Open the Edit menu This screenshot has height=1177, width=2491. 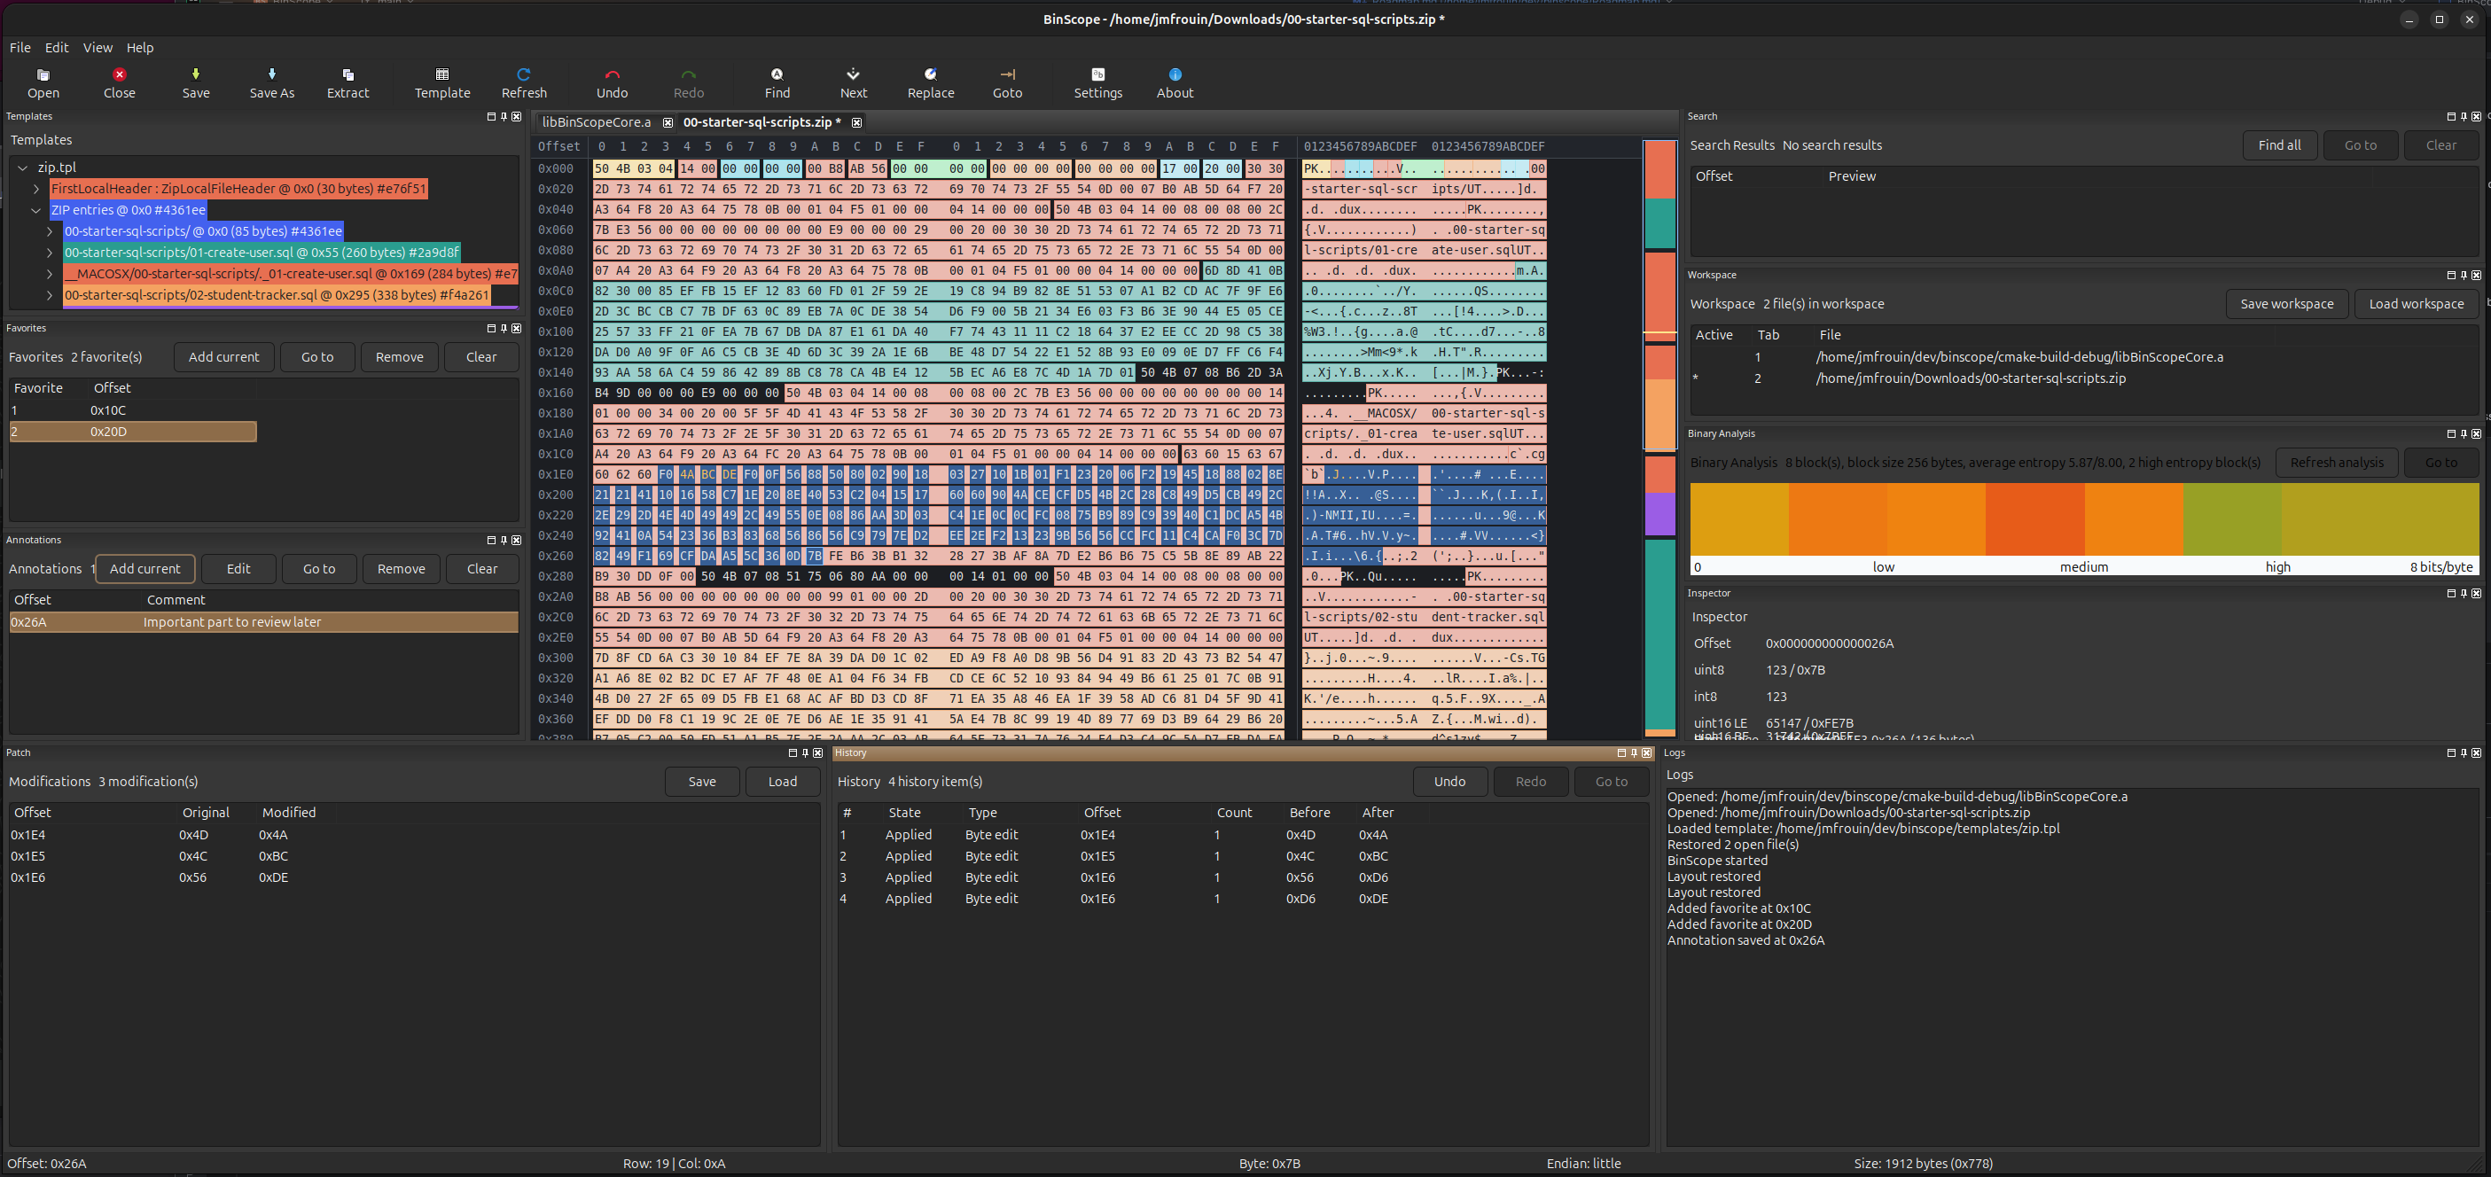click(57, 47)
